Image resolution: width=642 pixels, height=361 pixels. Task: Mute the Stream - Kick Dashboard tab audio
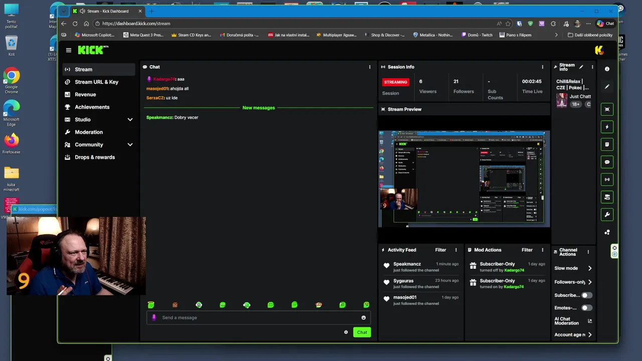[82, 11]
